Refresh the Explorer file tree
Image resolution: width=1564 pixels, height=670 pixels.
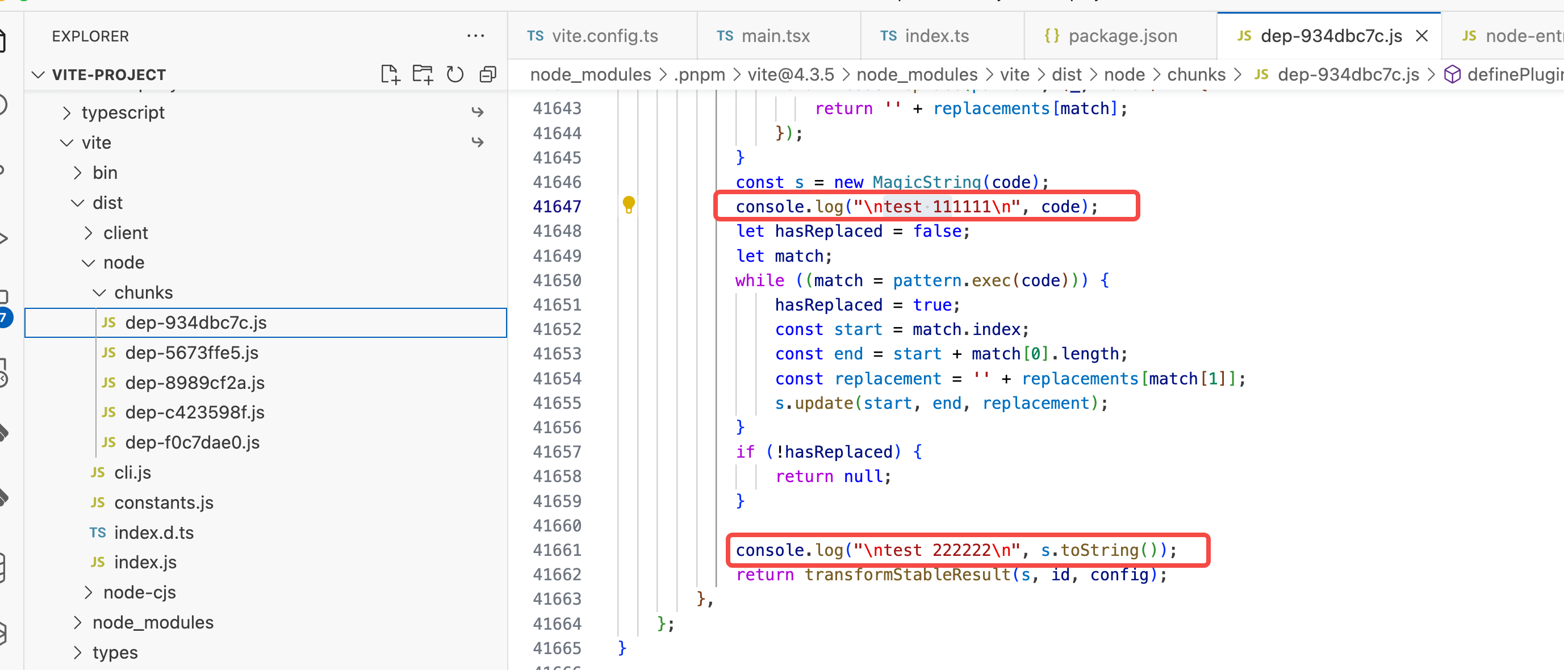click(455, 74)
